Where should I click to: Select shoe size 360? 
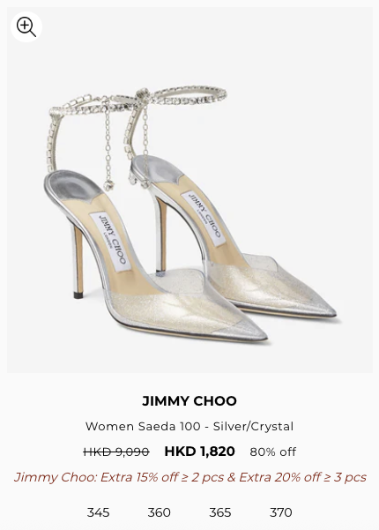pyautogui.click(x=160, y=512)
